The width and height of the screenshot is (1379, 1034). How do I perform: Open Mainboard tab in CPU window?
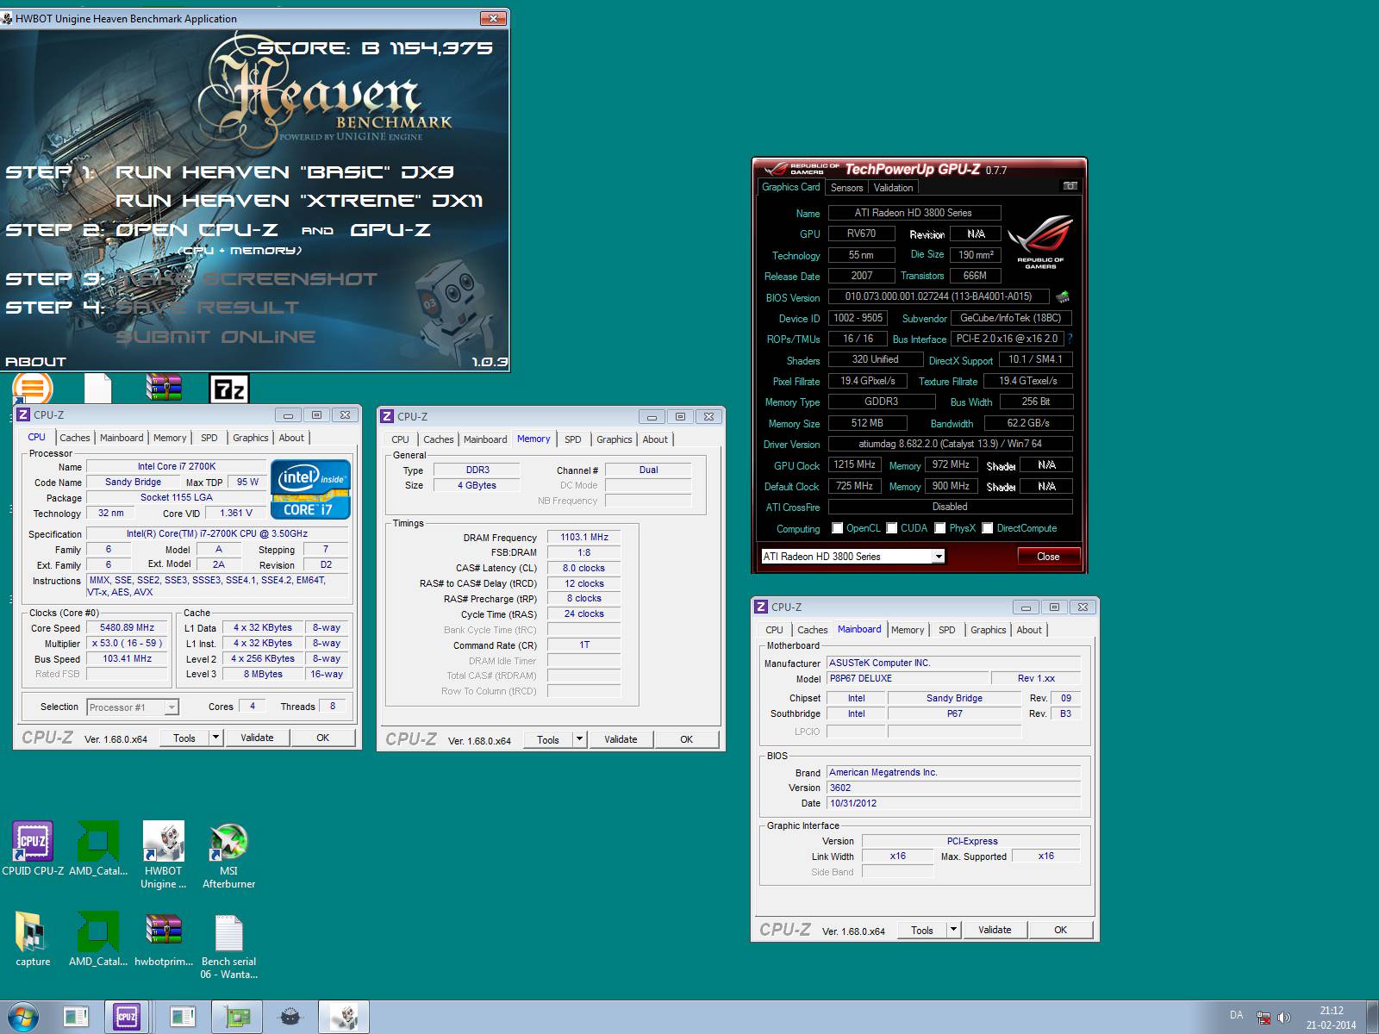tap(122, 438)
